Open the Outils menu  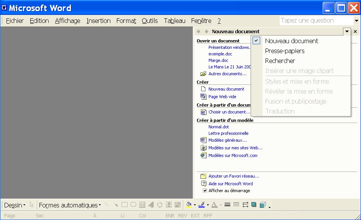tap(149, 21)
